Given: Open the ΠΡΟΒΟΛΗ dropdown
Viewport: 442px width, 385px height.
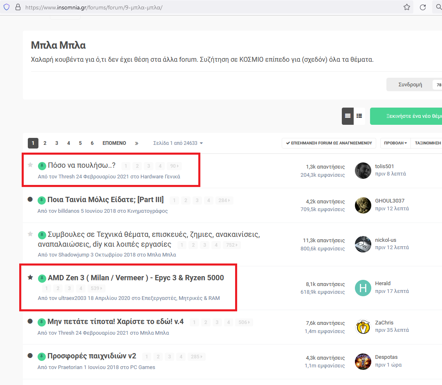Looking at the screenshot, I should point(395,143).
